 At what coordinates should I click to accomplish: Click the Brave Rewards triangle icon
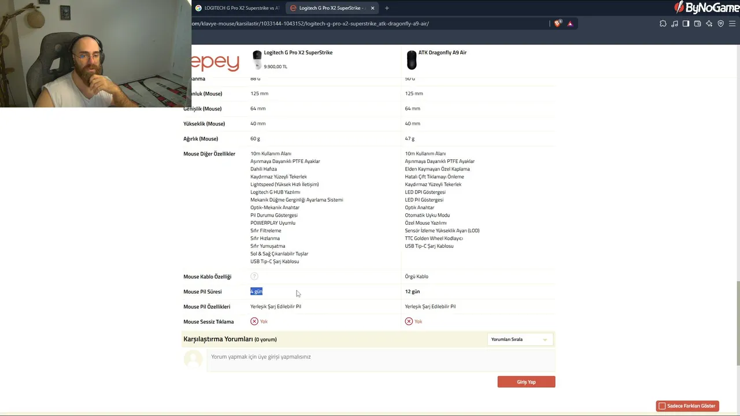[570, 24]
